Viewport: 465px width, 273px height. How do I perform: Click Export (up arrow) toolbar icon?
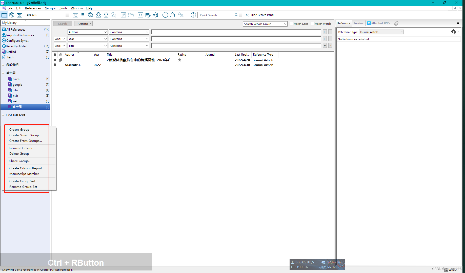coord(106,15)
